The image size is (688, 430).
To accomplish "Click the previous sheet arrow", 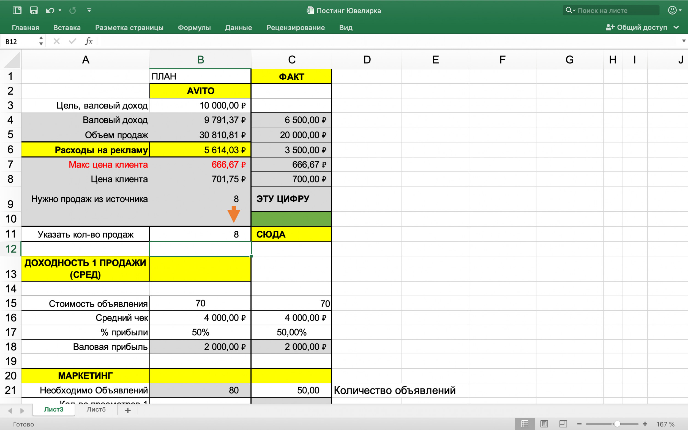I will (x=10, y=410).
